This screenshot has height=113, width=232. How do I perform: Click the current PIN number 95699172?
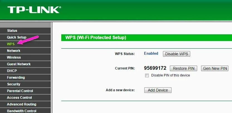point(155,68)
